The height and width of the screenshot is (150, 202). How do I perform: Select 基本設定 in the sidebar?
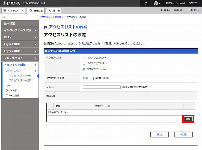coord(20,23)
